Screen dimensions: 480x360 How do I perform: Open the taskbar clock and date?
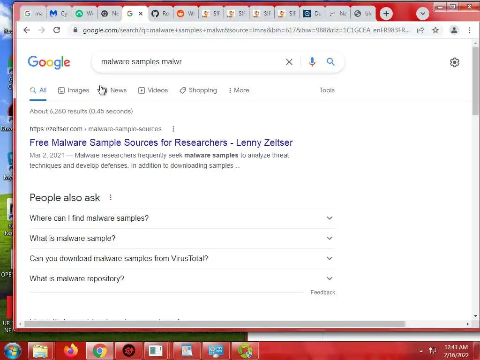click(456, 351)
